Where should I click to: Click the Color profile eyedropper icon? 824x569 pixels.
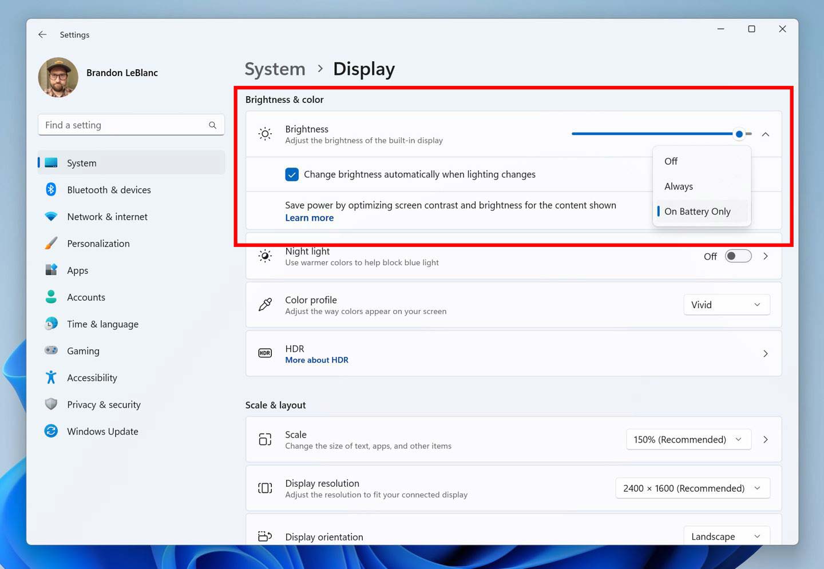tap(264, 305)
